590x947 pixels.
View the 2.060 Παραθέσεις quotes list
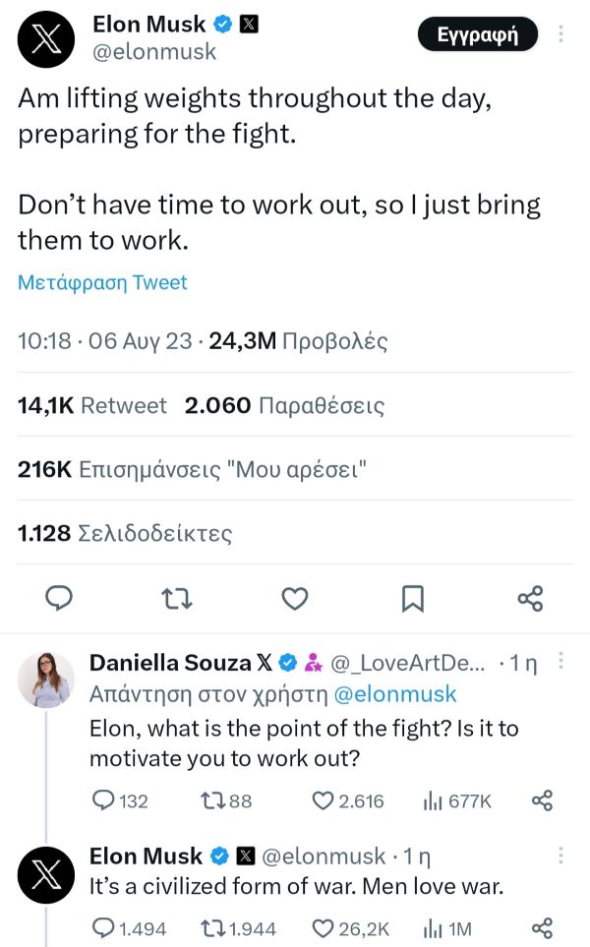coord(284,405)
